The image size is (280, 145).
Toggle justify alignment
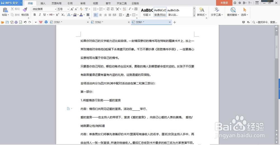coord(110,15)
